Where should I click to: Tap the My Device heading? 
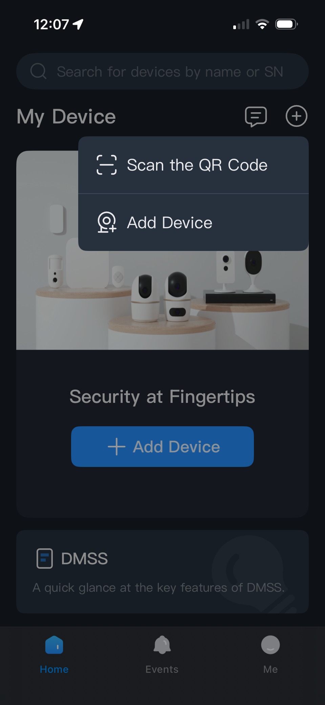66,117
